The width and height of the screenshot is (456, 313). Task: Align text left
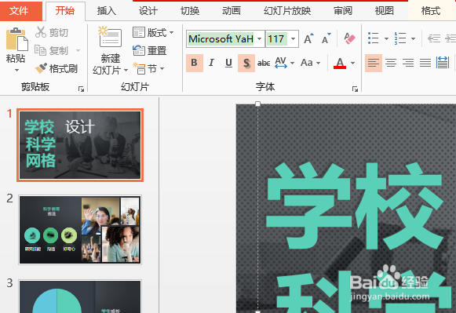(374, 63)
